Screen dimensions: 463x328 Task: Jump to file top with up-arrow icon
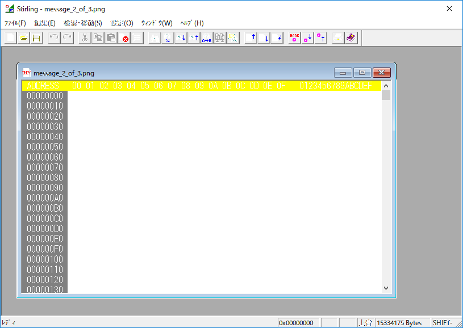[251, 38]
